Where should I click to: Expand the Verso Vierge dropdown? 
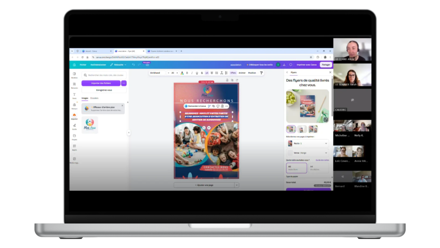coord(308,153)
